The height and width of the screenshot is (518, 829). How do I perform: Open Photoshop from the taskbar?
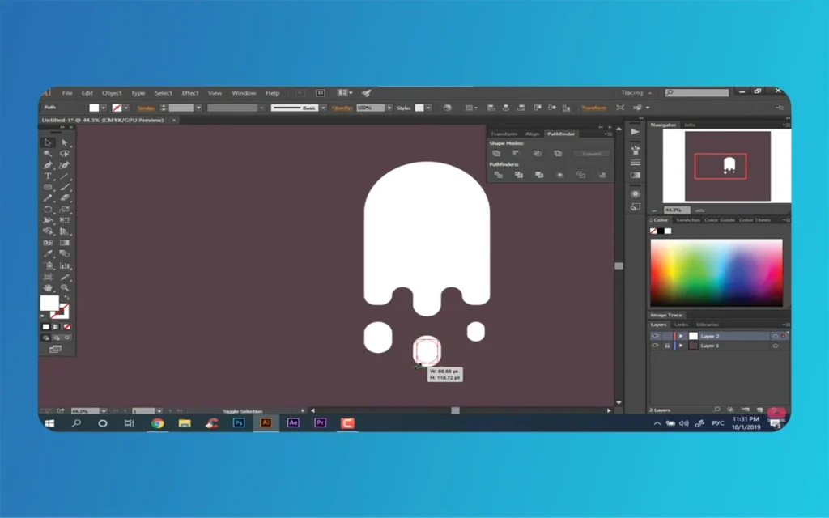click(x=239, y=422)
